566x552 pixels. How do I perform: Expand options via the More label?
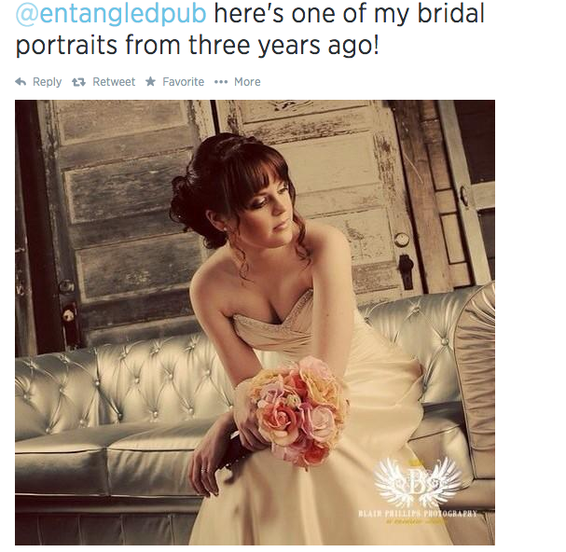point(247,82)
